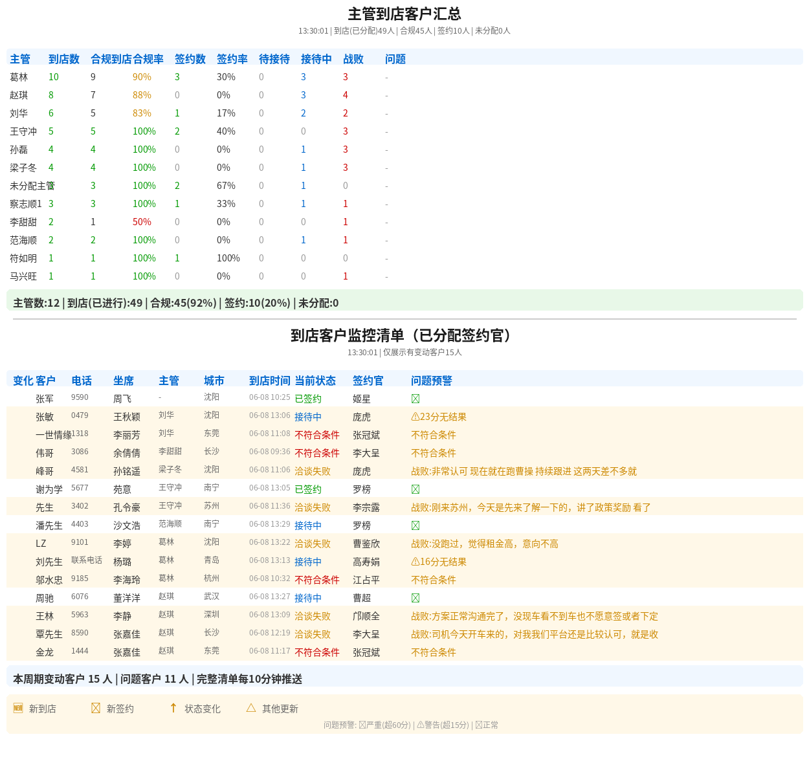The image size is (809, 761).
Task: Click the alert status icon in 周驰's row
Action: (x=416, y=598)
